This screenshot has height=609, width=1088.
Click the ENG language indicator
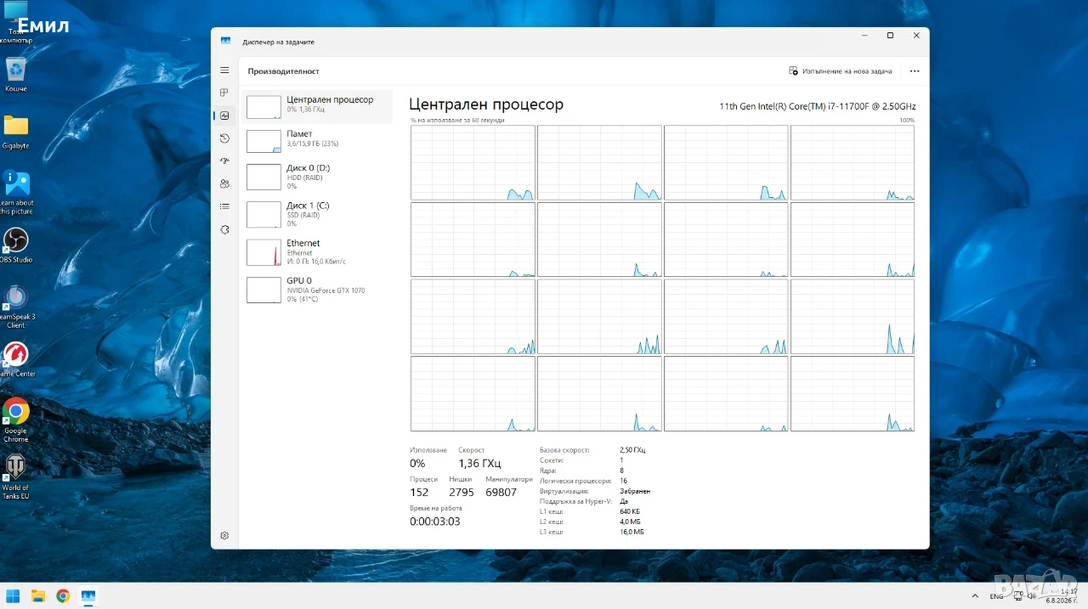997,596
